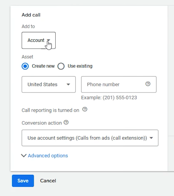Click the help icon inside Phone number field

148,84
